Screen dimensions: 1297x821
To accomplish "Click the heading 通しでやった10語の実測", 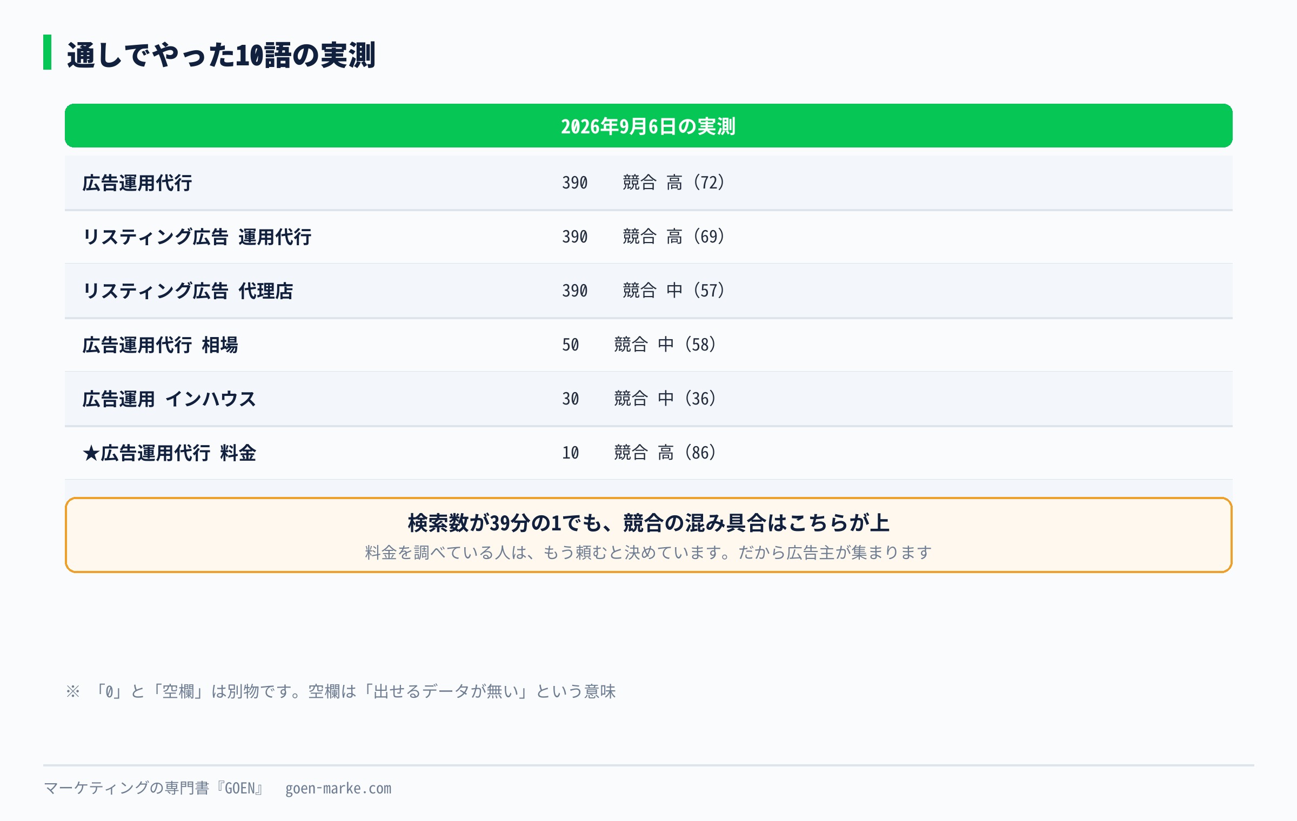I will [x=220, y=55].
